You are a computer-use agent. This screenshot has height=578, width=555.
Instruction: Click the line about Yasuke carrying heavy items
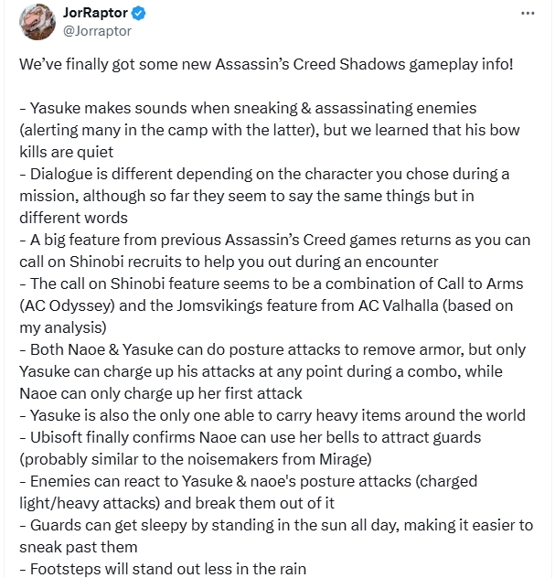[272, 415]
